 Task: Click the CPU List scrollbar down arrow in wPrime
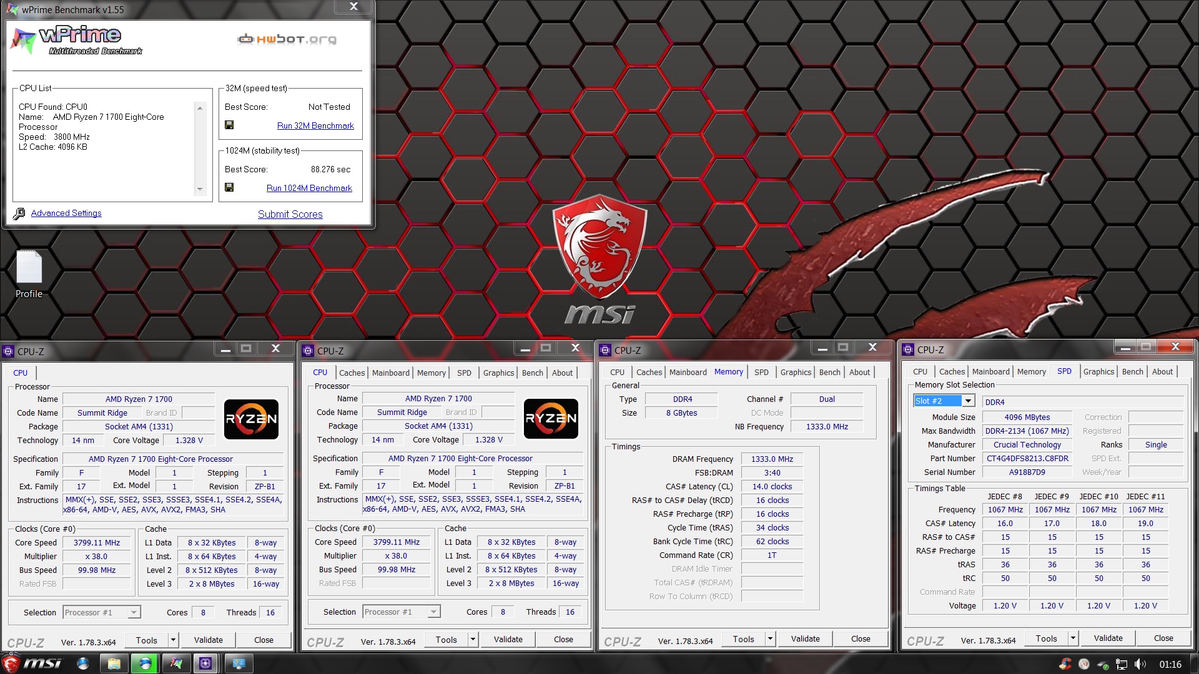200,189
